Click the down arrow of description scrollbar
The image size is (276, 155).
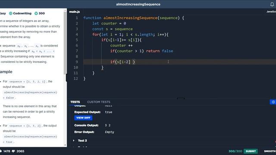(x=65, y=145)
